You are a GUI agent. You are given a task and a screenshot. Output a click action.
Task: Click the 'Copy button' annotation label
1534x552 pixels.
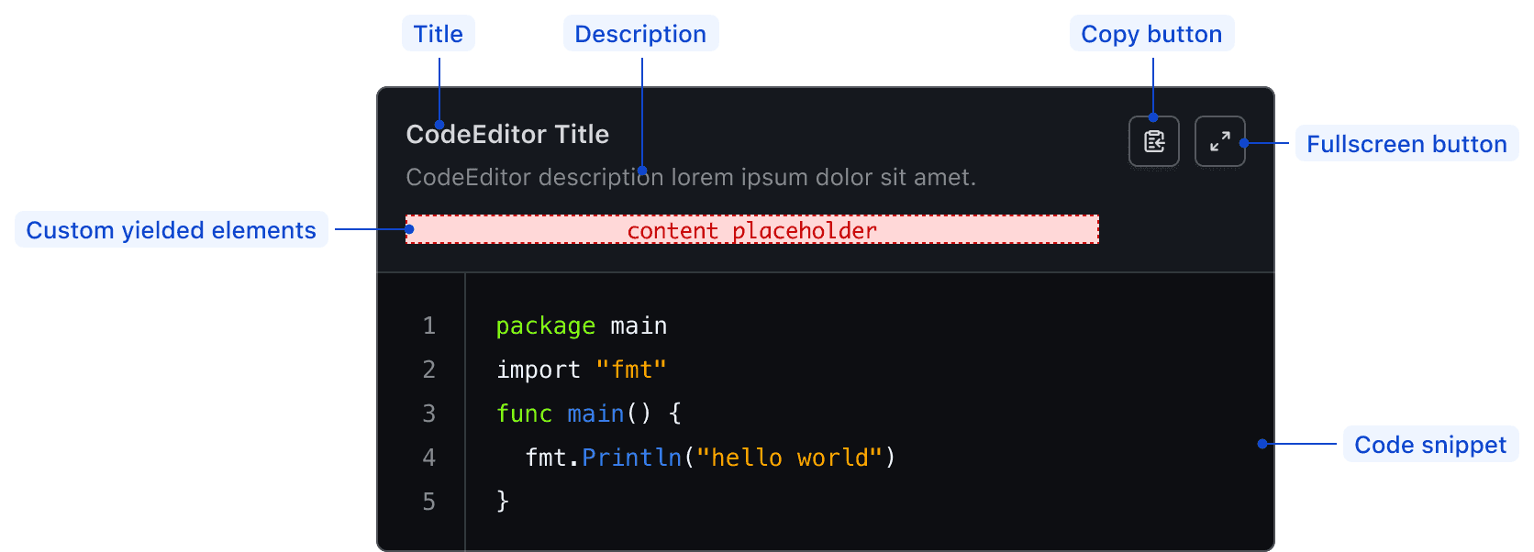1151,34
